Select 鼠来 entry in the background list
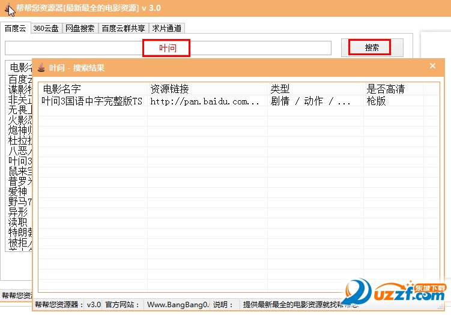This screenshot has height=315, width=451. coord(20,171)
